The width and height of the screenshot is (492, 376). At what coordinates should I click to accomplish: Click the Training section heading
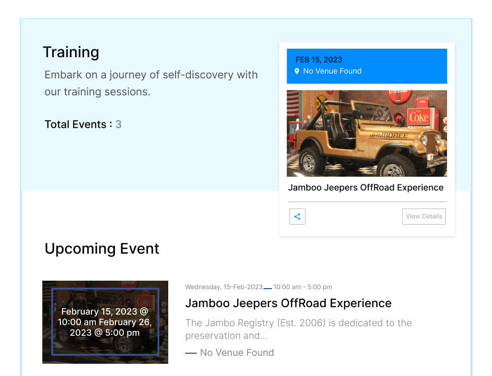point(71,52)
